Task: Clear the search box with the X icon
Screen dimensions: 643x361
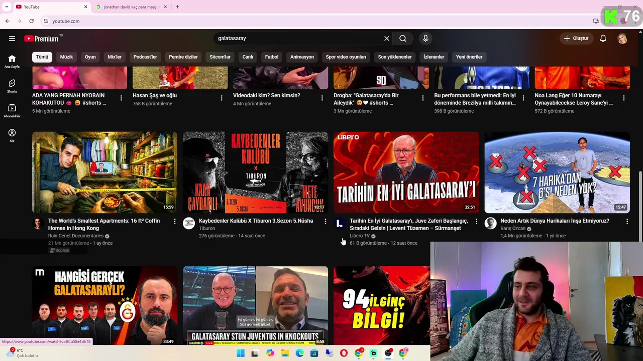Action: (387, 38)
